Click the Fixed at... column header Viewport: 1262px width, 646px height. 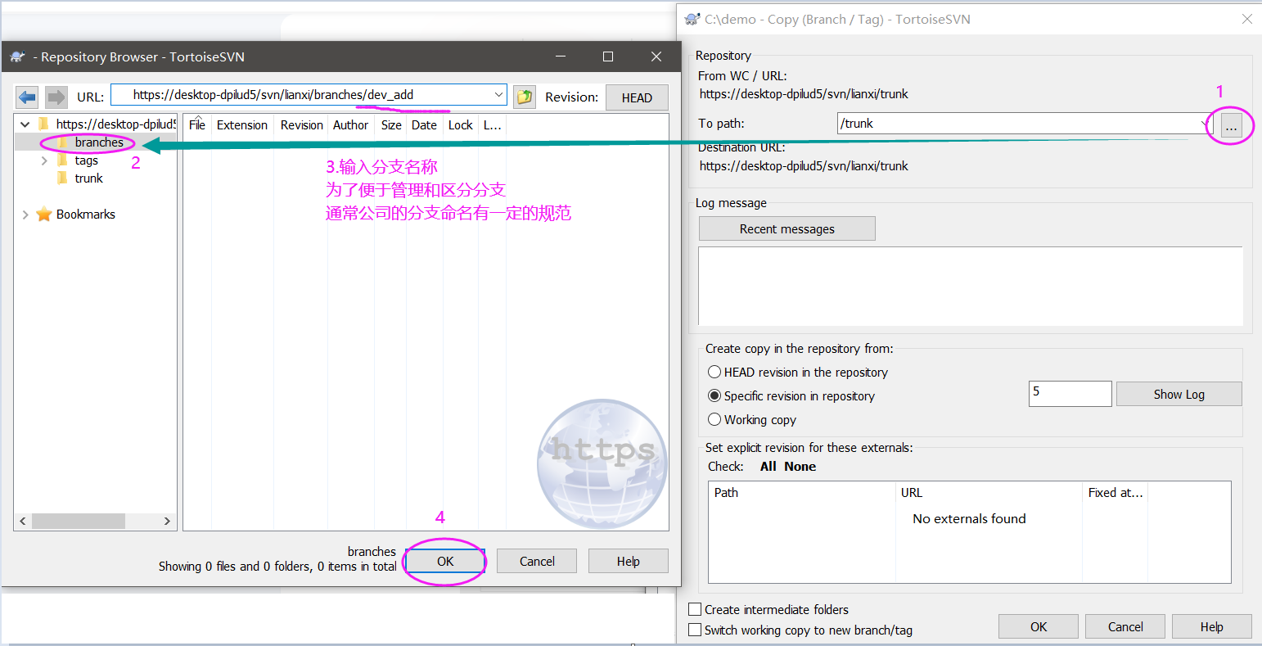(1116, 493)
